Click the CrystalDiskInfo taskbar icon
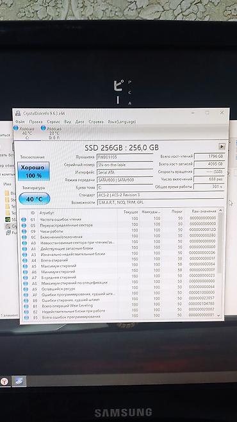237x422 pixels. point(19,381)
